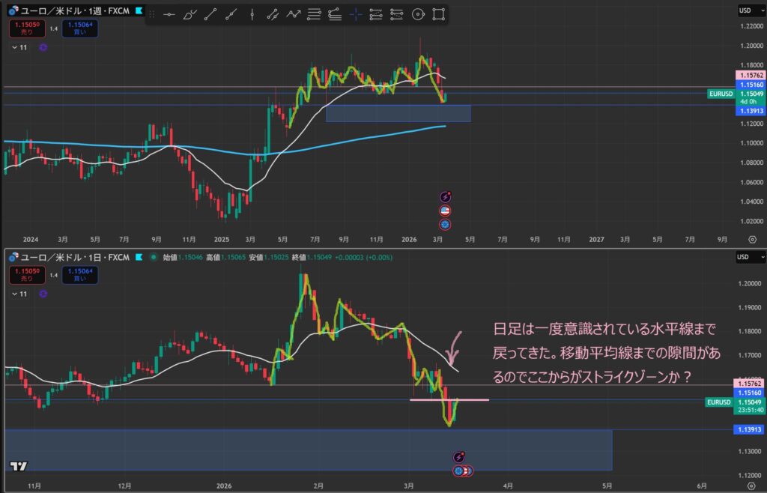Click the US flag economic event marker on weekly chart
This screenshot has height=493, width=767.
445,211
